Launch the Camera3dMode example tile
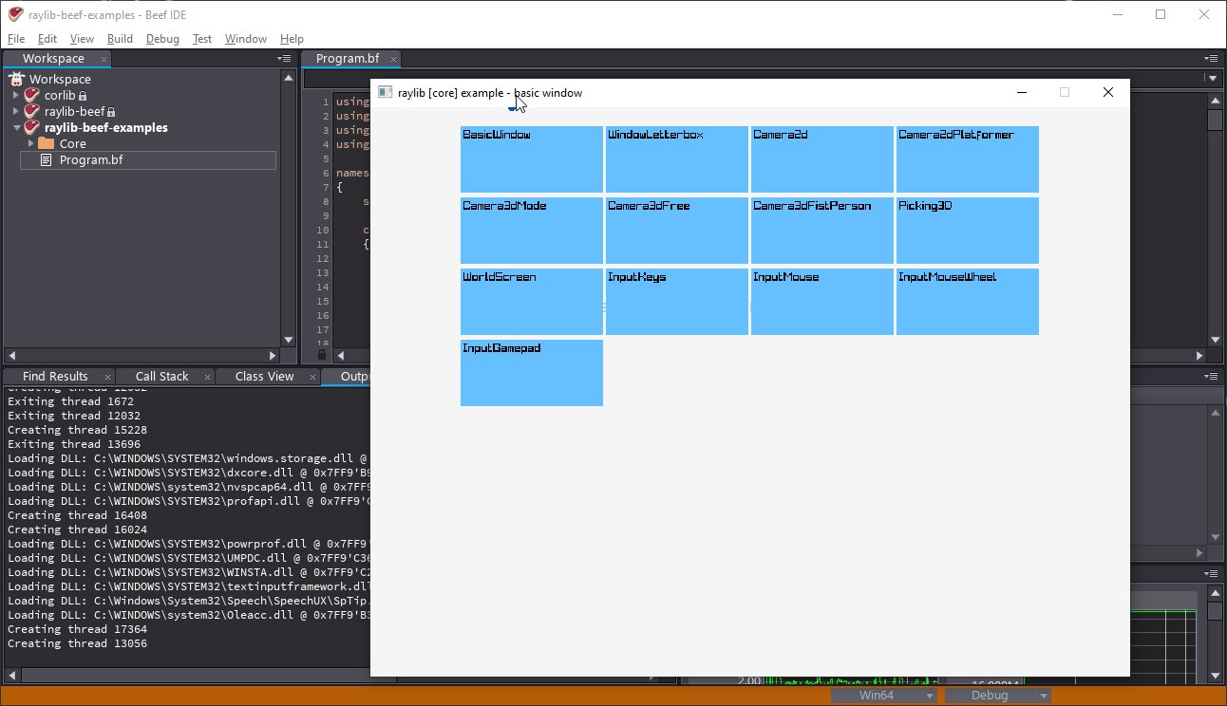The height and width of the screenshot is (706, 1227). pos(532,231)
